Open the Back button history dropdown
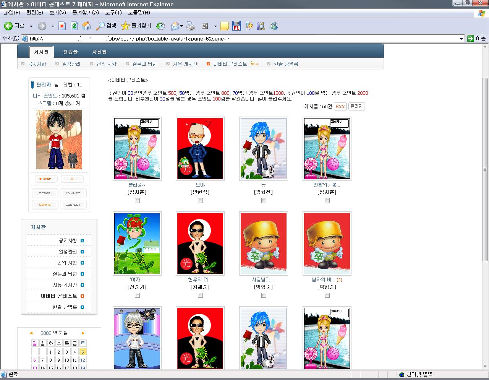This screenshot has height=380, width=489. 31,26
